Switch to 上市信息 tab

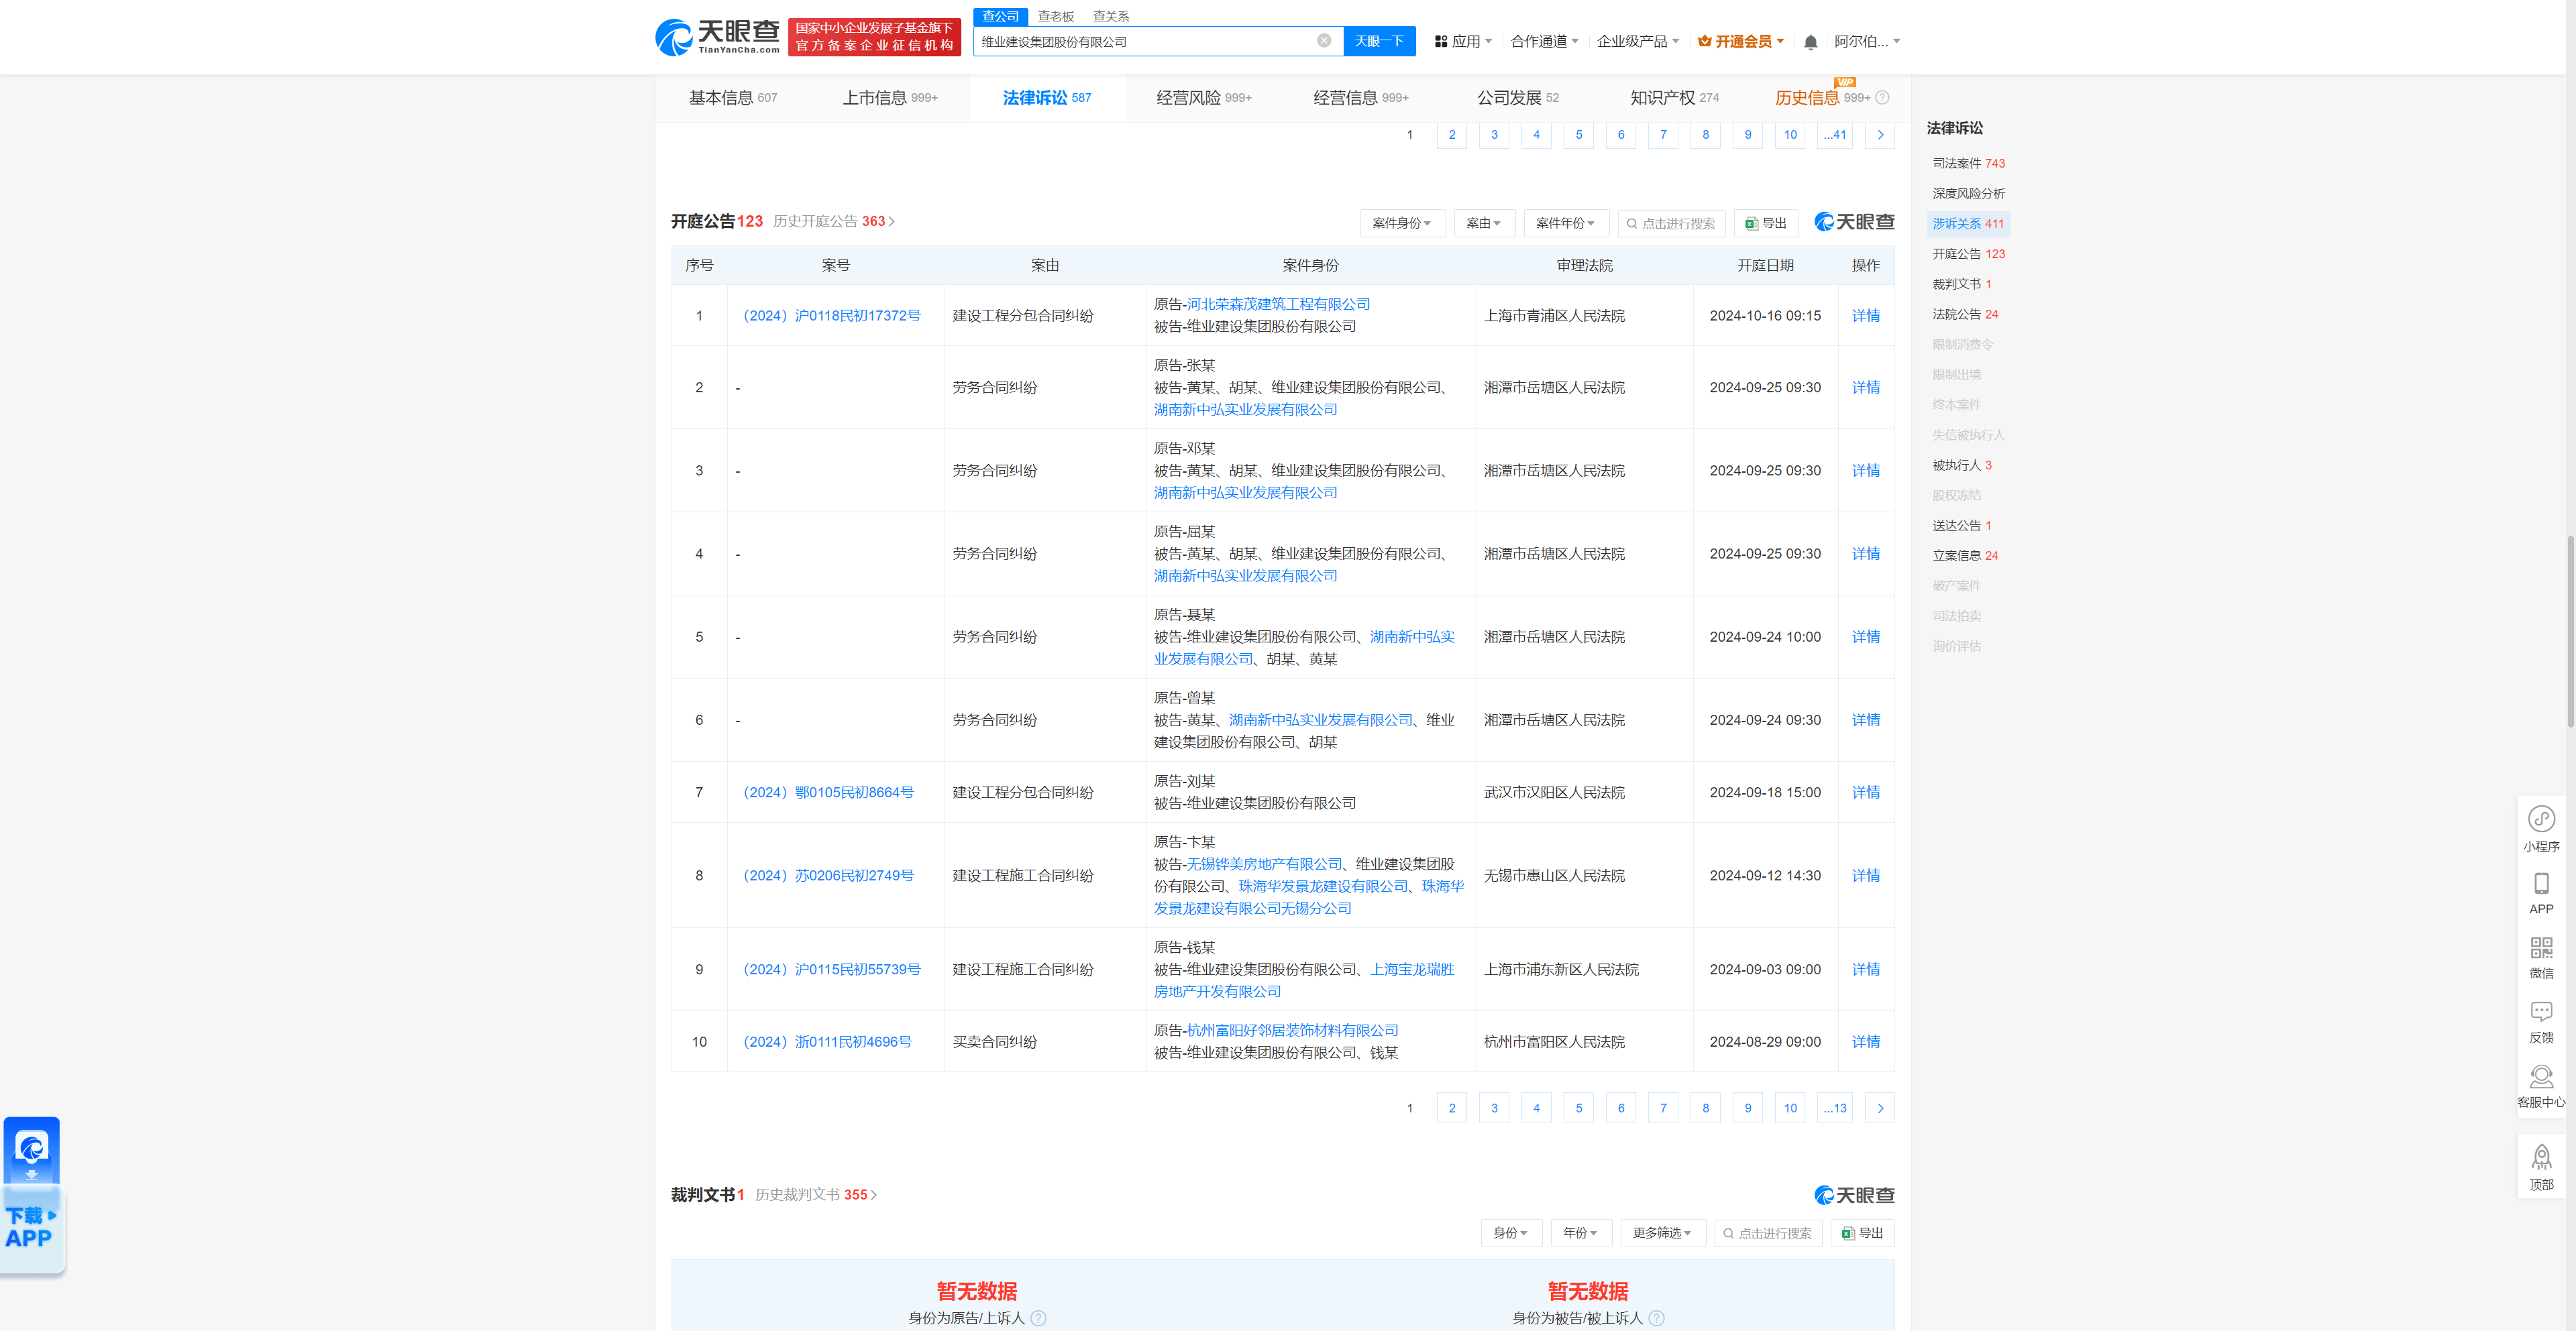click(890, 98)
